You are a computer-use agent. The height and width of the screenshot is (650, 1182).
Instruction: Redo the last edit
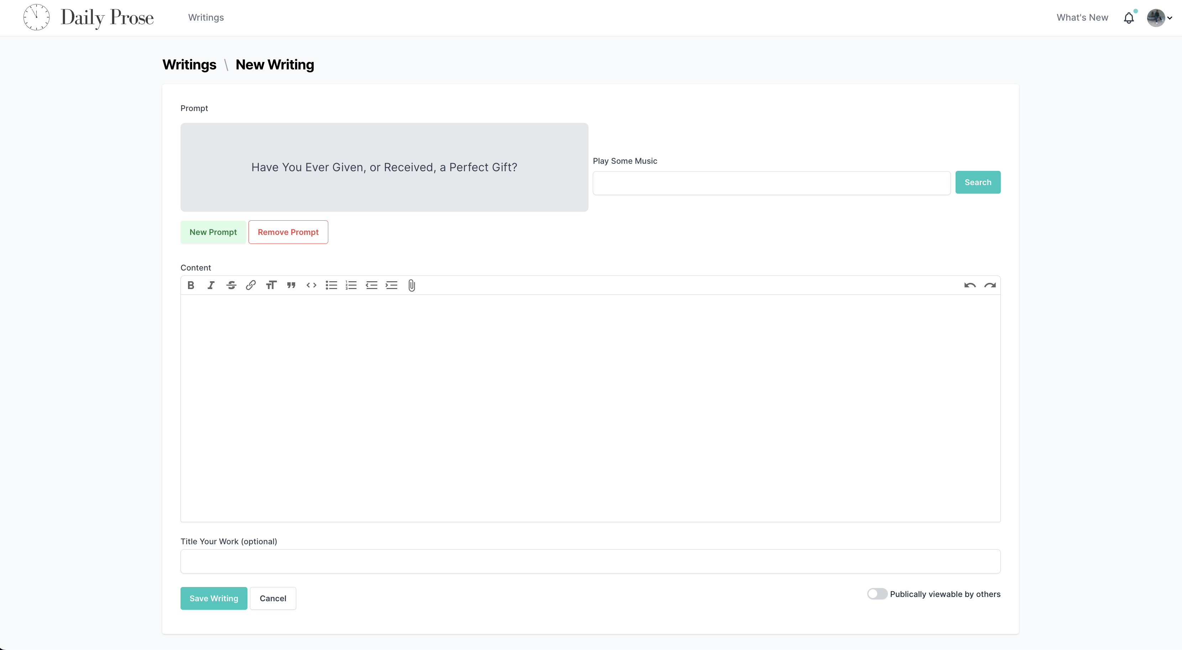(x=990, y=285)
